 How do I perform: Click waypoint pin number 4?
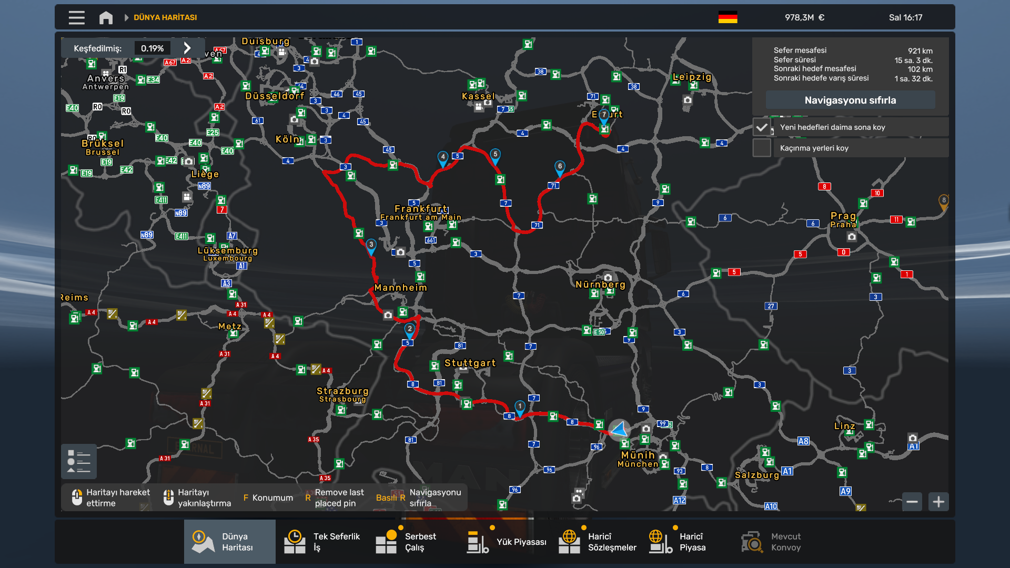click(x=443, y=159)
